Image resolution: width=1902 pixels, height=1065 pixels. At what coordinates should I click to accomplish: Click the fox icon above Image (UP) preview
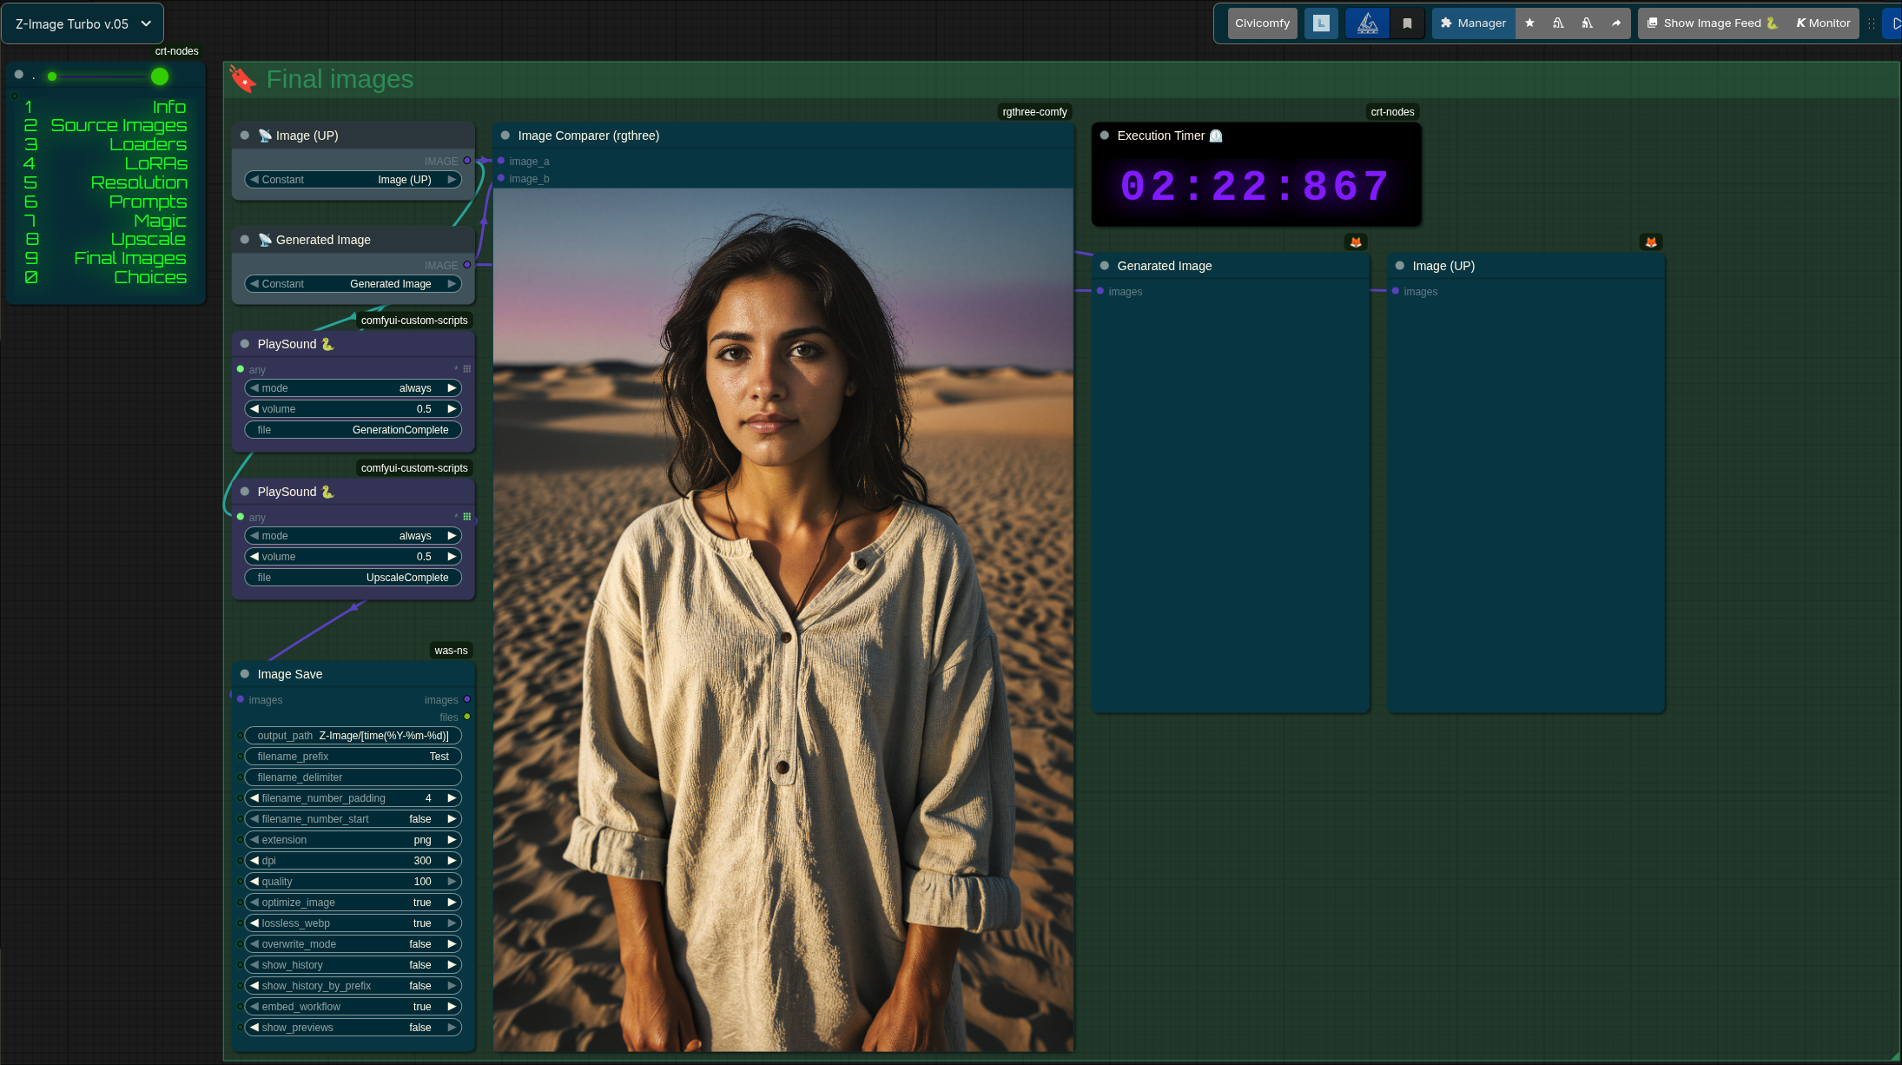click(1651, 242)
